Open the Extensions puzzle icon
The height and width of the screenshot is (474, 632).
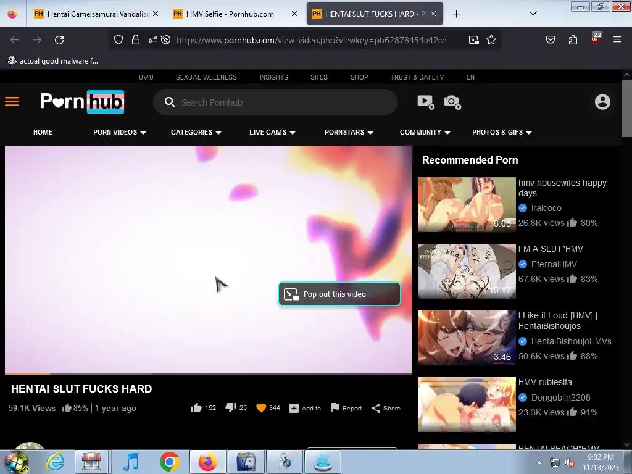[573, 40]
